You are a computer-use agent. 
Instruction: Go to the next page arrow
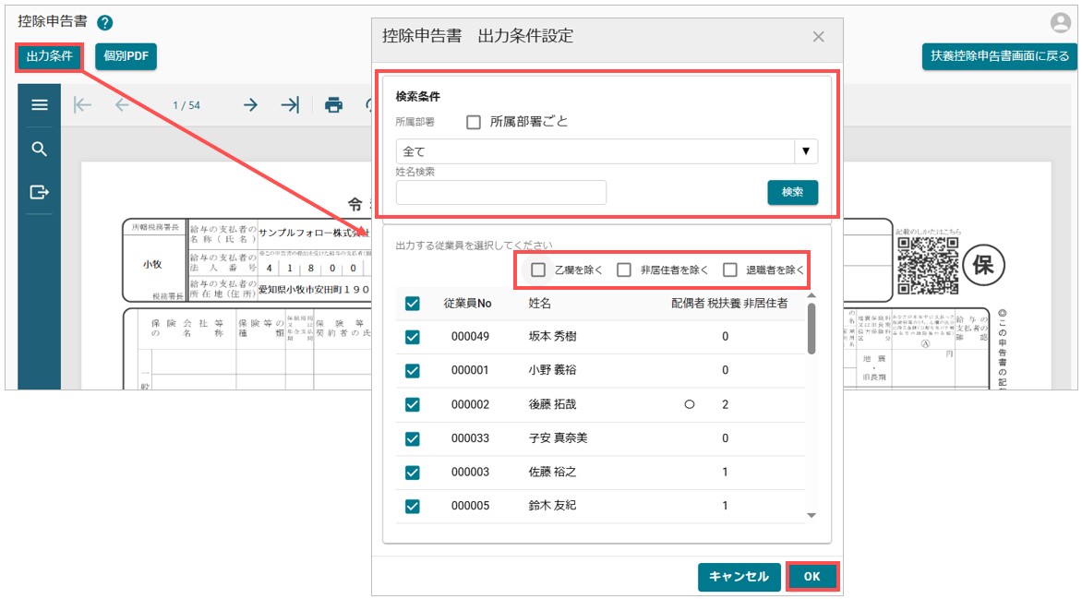250,105
